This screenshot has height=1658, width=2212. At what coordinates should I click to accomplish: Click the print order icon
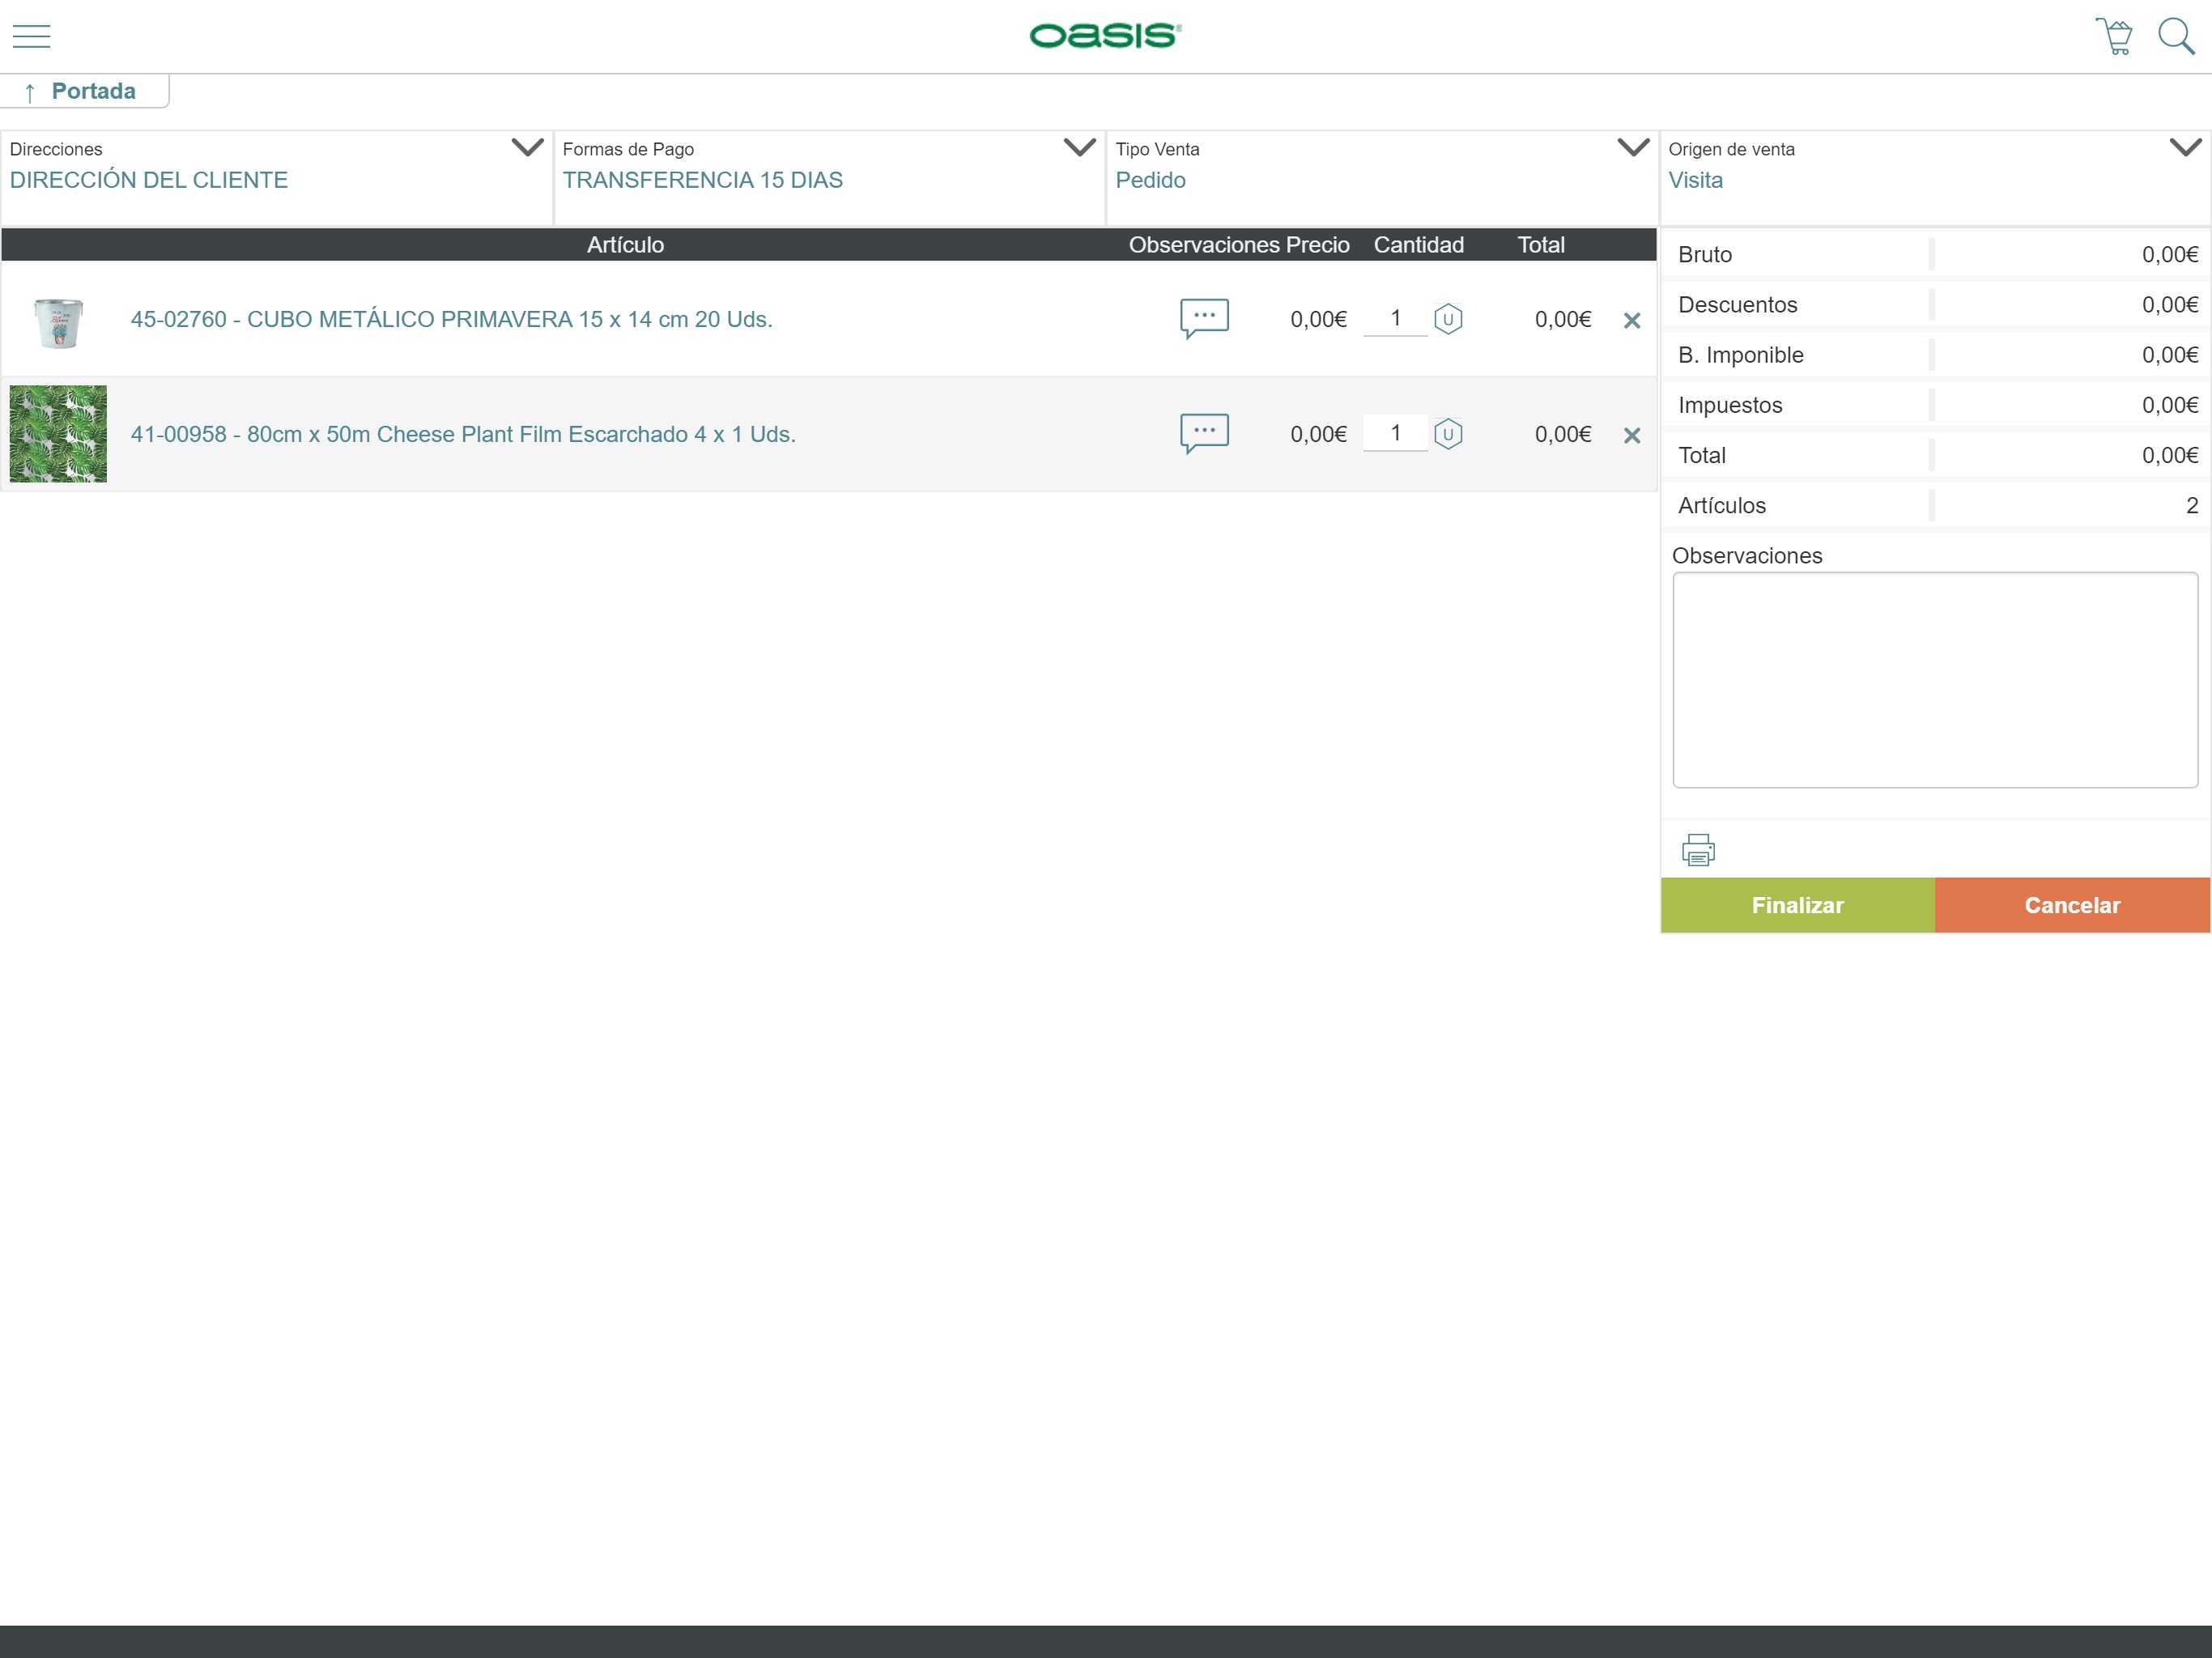(1698, 850)
